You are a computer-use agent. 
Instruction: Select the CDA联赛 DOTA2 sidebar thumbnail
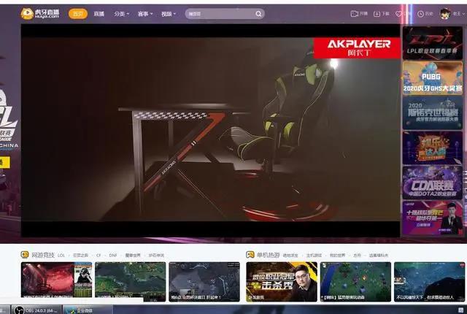tap(433, 183)
